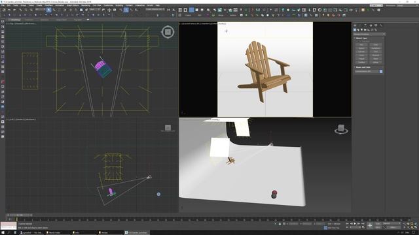Viewport: 419px width, 235px height.
Task: Switch command panel to Utilities tab
Action: tap(381, 25)
